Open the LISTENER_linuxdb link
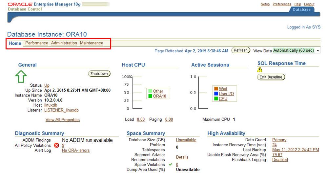The image size is (326, 177). 61,110
